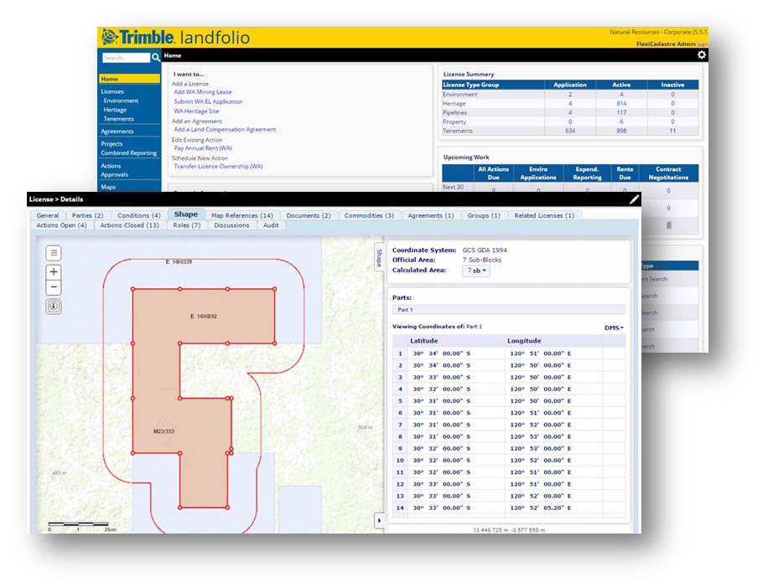Click the Latitude column header
Screen dimensions: 763x588
click(x=423, y=341)
